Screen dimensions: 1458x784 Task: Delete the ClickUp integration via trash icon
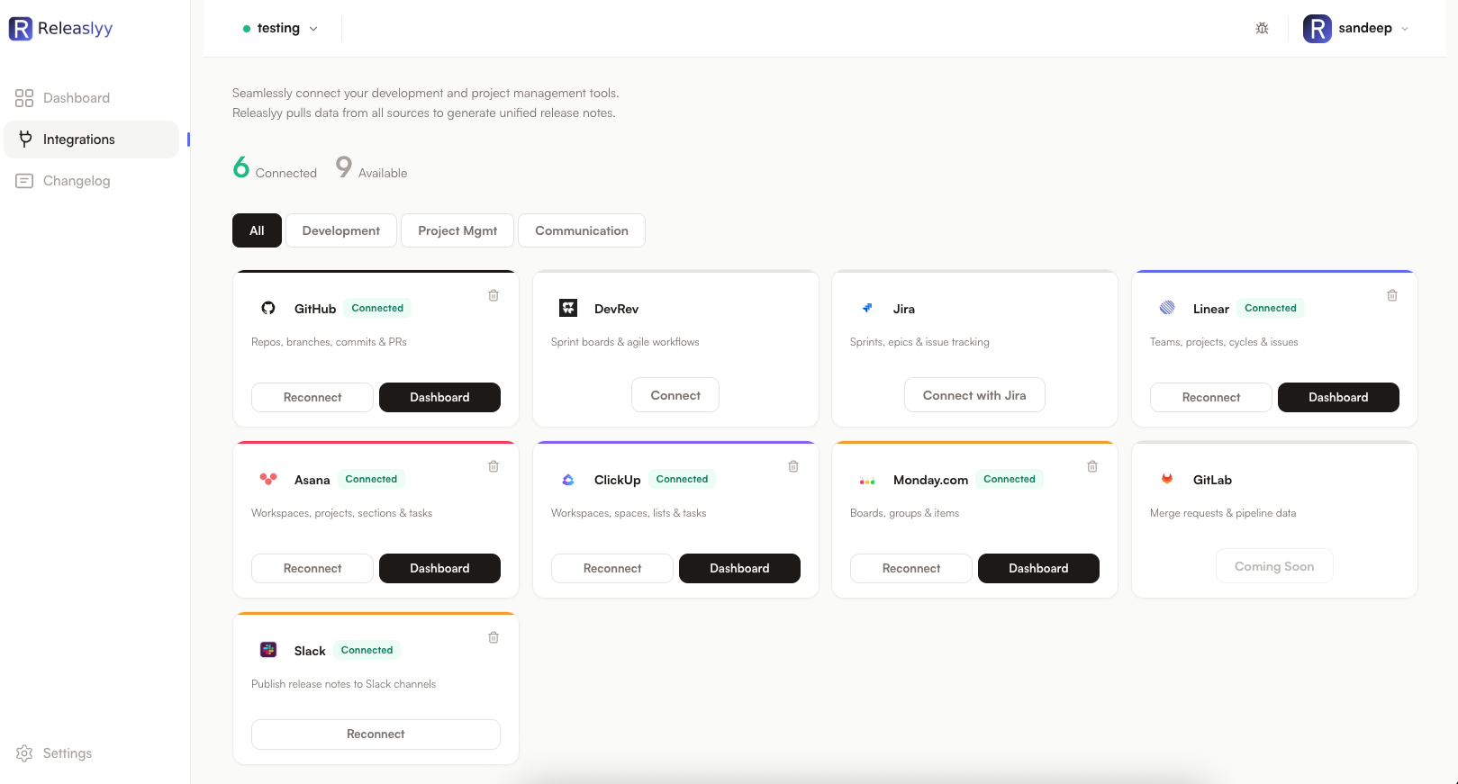click(x=793, y=466)
